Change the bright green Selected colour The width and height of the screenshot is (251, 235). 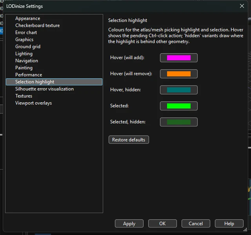(x=179, y=106)
